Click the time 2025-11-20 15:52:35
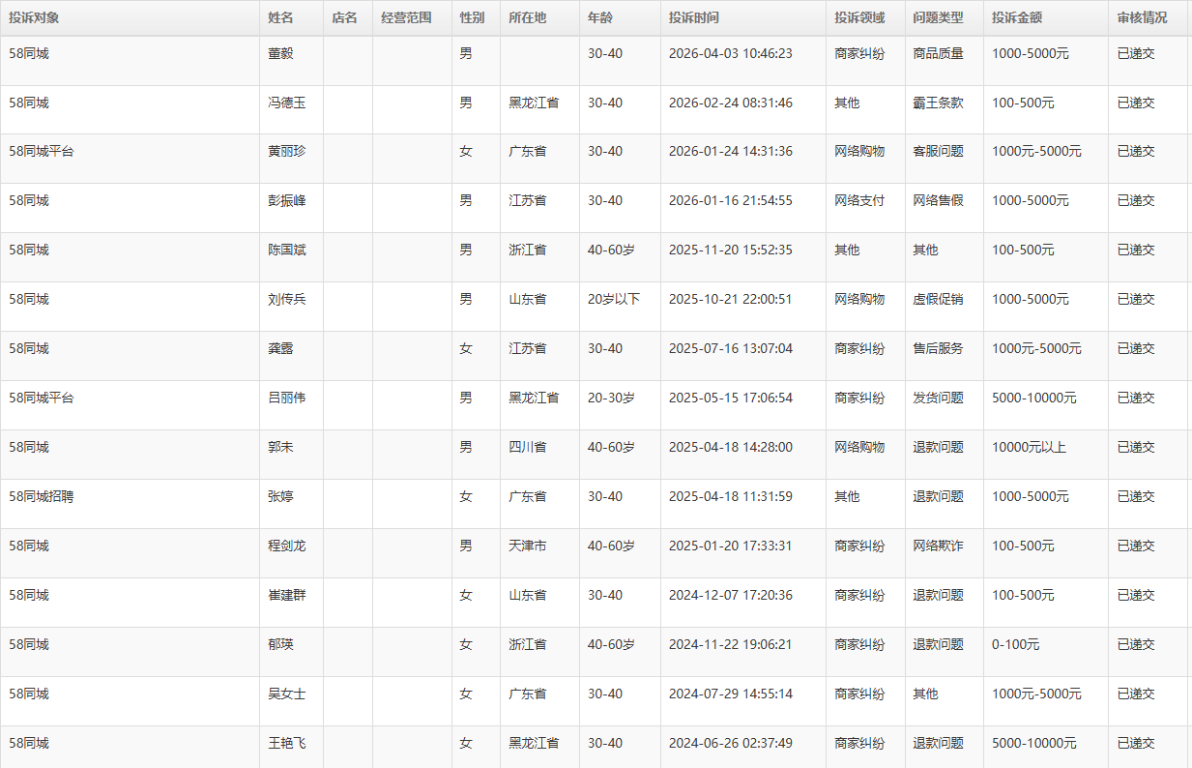 coord(730,250)
